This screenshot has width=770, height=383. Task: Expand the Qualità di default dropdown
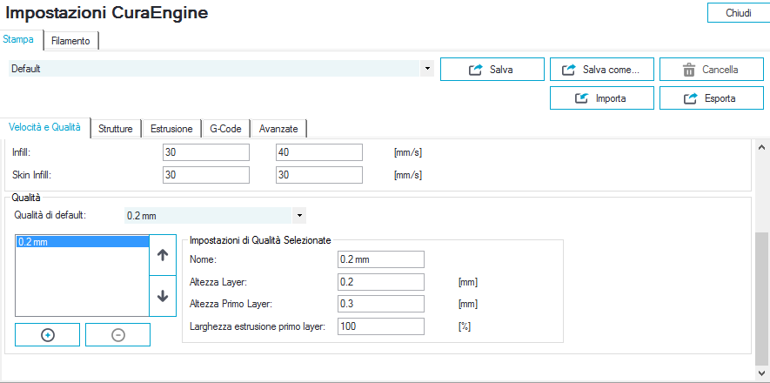click(x=298, y=214)
